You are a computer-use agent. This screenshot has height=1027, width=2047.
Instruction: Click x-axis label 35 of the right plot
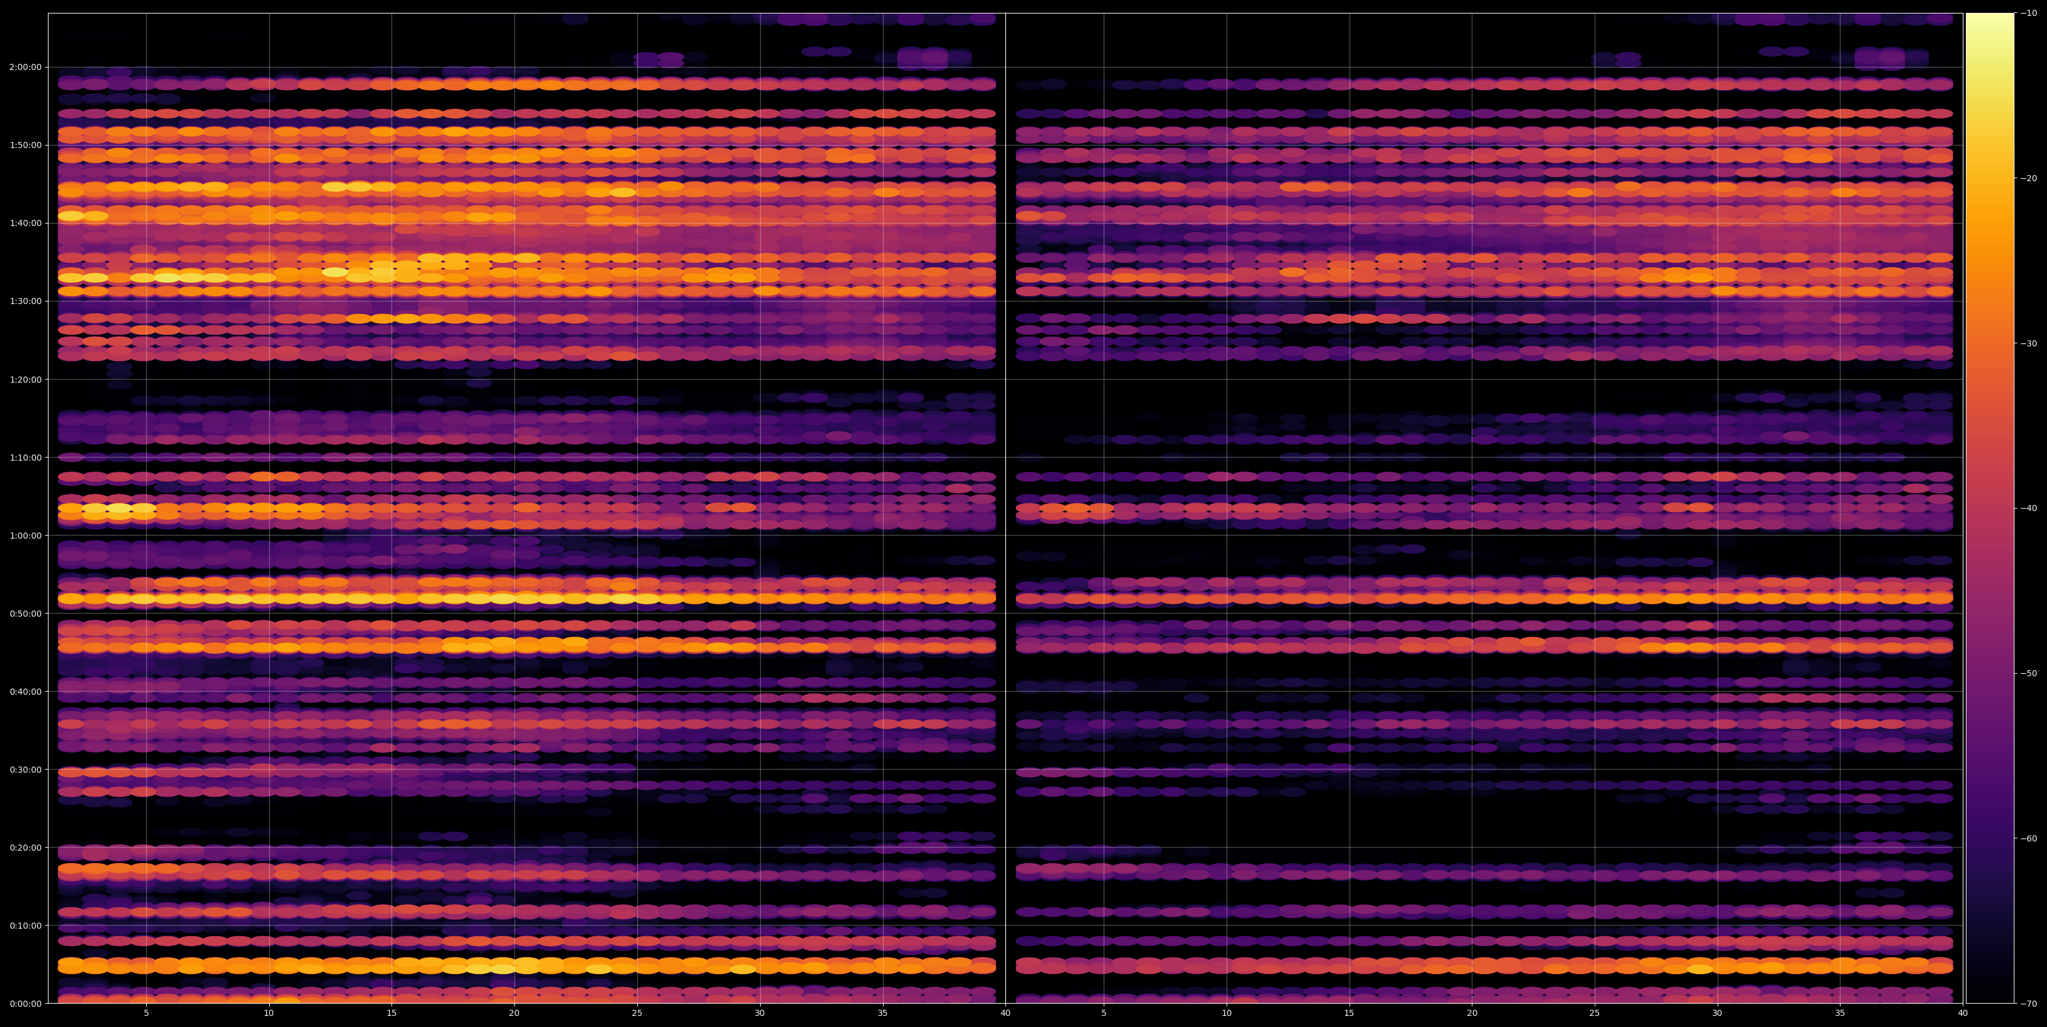coord(1841,1013)
